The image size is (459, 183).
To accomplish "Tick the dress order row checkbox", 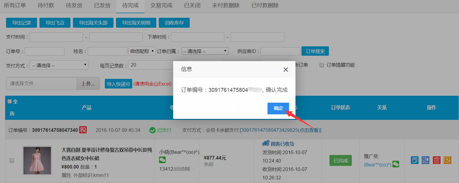I will pos(12,160).
